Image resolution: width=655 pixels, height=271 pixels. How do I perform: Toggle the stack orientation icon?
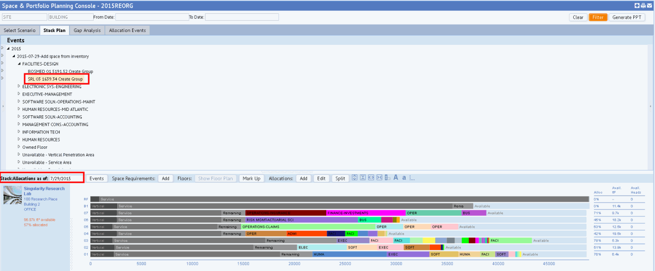pos(387,178)
